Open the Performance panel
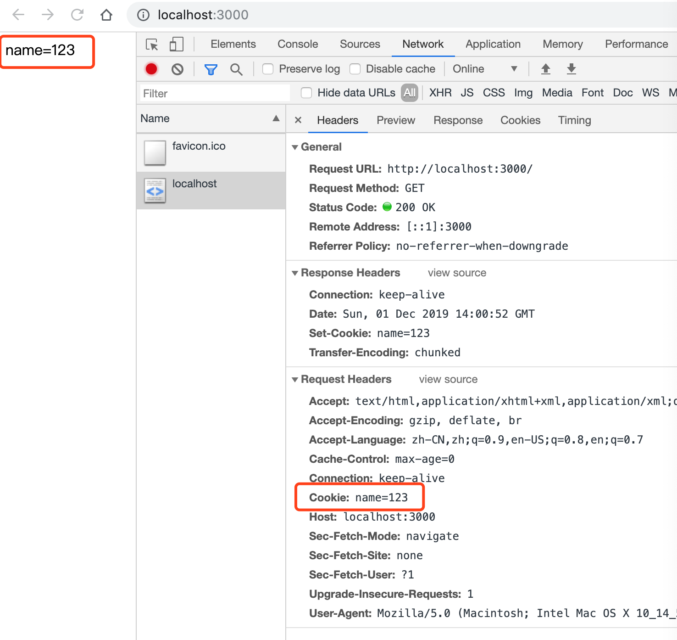 (x=637, y=44)
